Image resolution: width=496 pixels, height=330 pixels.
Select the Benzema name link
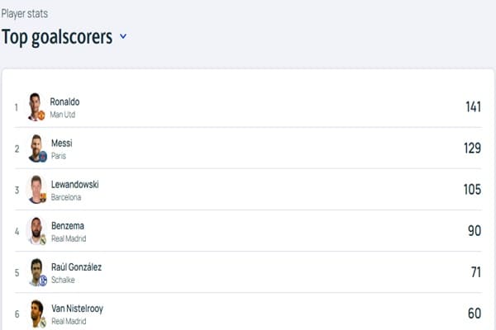67,225
